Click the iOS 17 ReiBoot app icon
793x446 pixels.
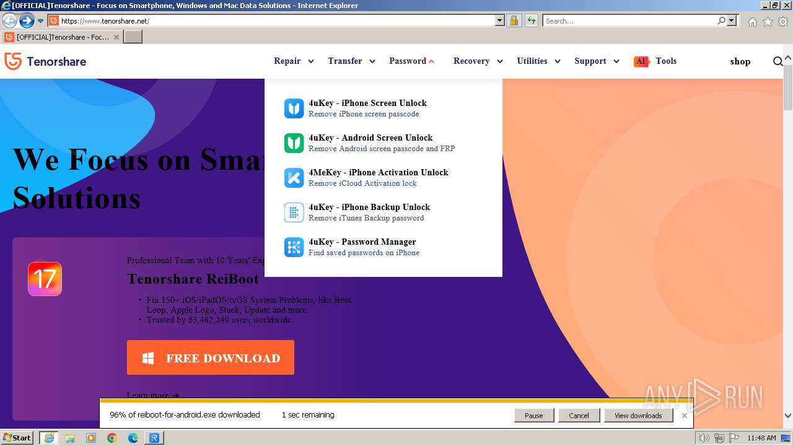click(45, 279)
